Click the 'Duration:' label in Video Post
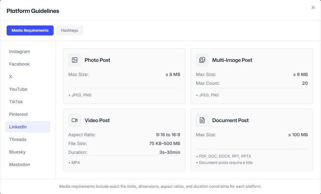Image resolution: width=321 pixels, height=194 pixels. 78,152
